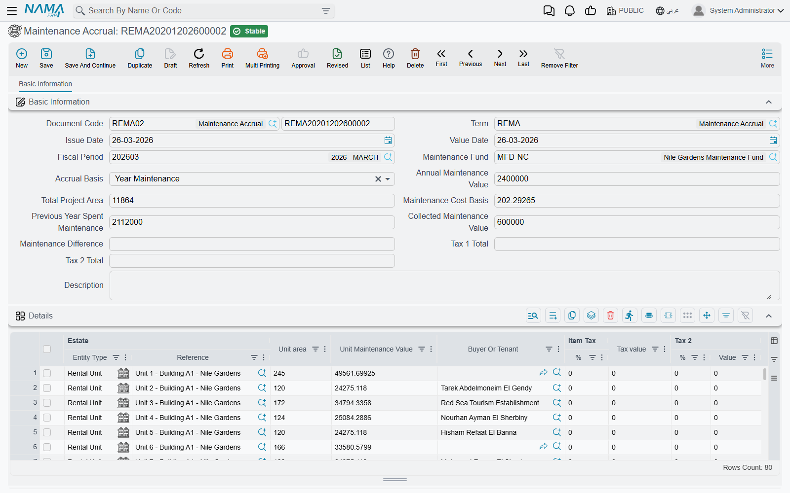
Task: Go to Next record
Action: point(500,58)
